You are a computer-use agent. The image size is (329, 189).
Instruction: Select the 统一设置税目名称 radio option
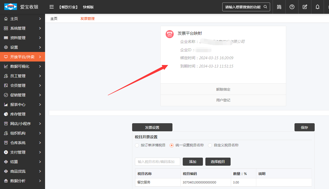coord(172,145)
